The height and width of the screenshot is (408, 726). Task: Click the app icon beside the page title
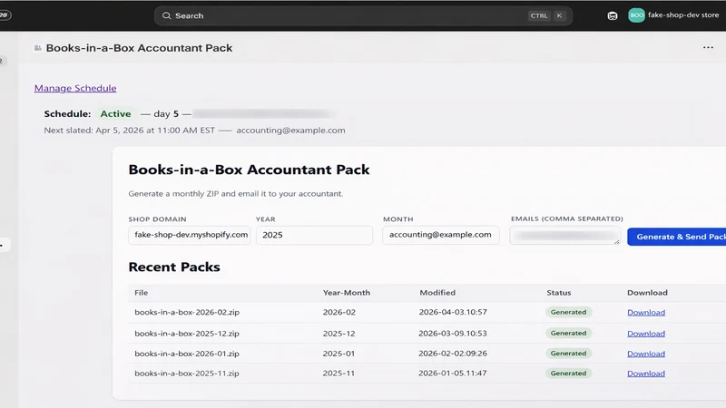[x=37, y=48]
